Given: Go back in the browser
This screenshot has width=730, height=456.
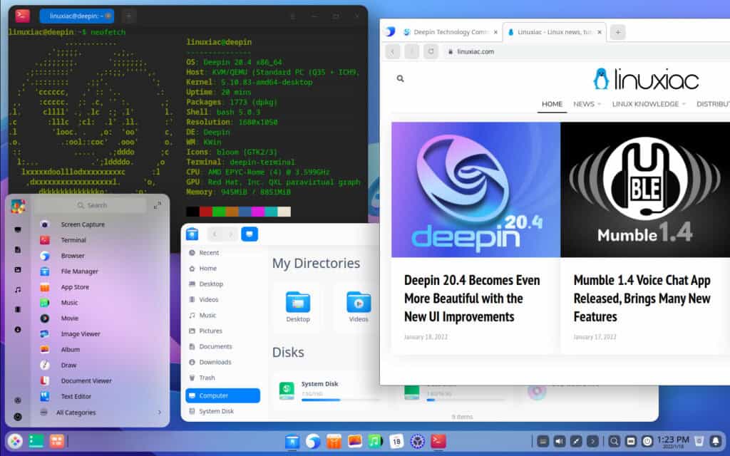Looking at the screenshot, I should click(393, 51).
